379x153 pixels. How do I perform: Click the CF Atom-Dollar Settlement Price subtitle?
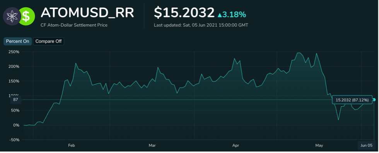click(x=74, y=25)
